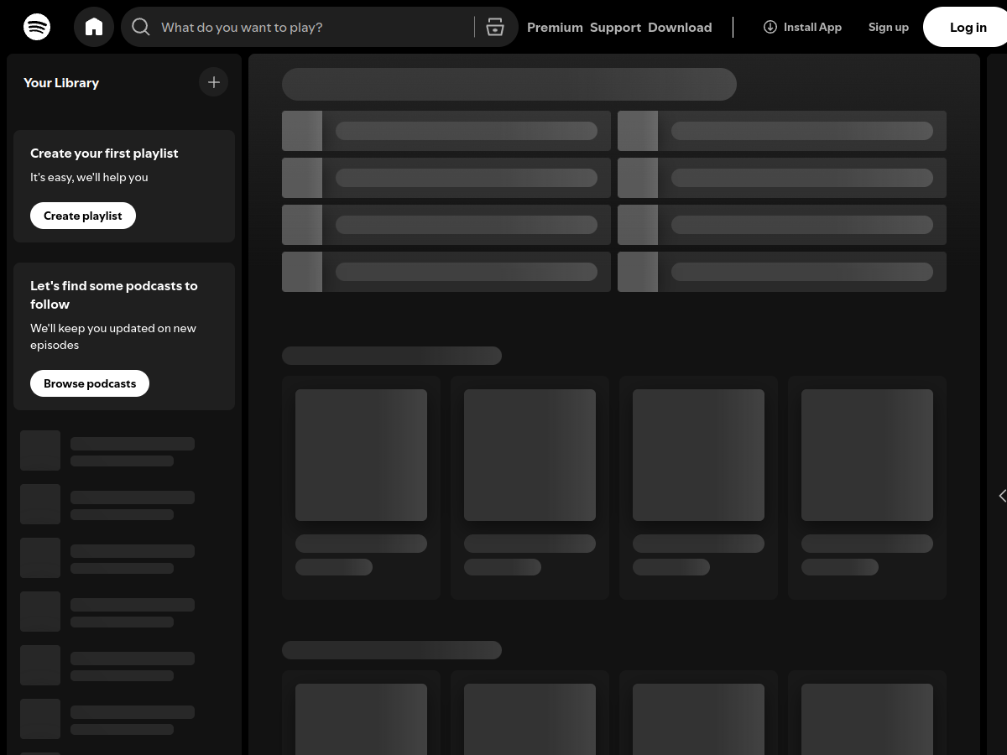Screen dimensions: 1007x755
Task: Click Install App
Action: pyautogui.click(x=802, y=27)
